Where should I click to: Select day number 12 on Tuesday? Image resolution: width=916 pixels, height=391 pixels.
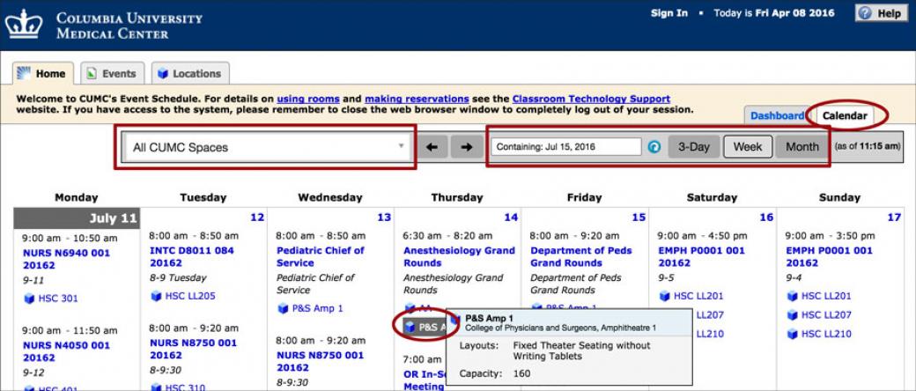point(257,218)
